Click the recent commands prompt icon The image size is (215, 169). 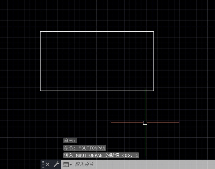click(x=65, y=164)
